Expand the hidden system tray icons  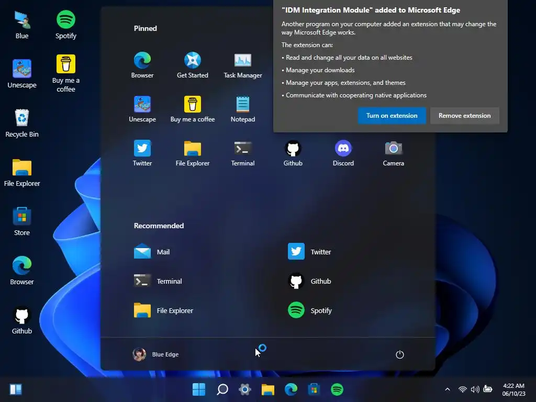(x=448, y=389)
